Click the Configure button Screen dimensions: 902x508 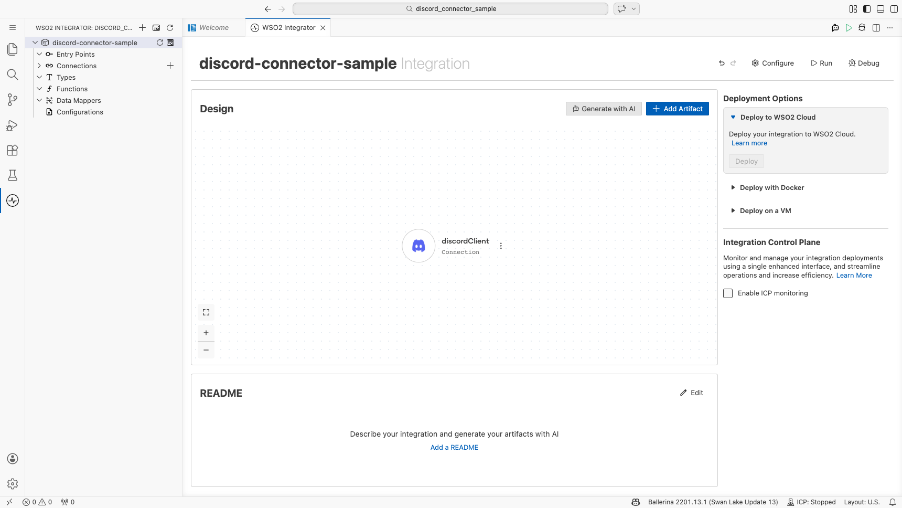pos(772,63)
